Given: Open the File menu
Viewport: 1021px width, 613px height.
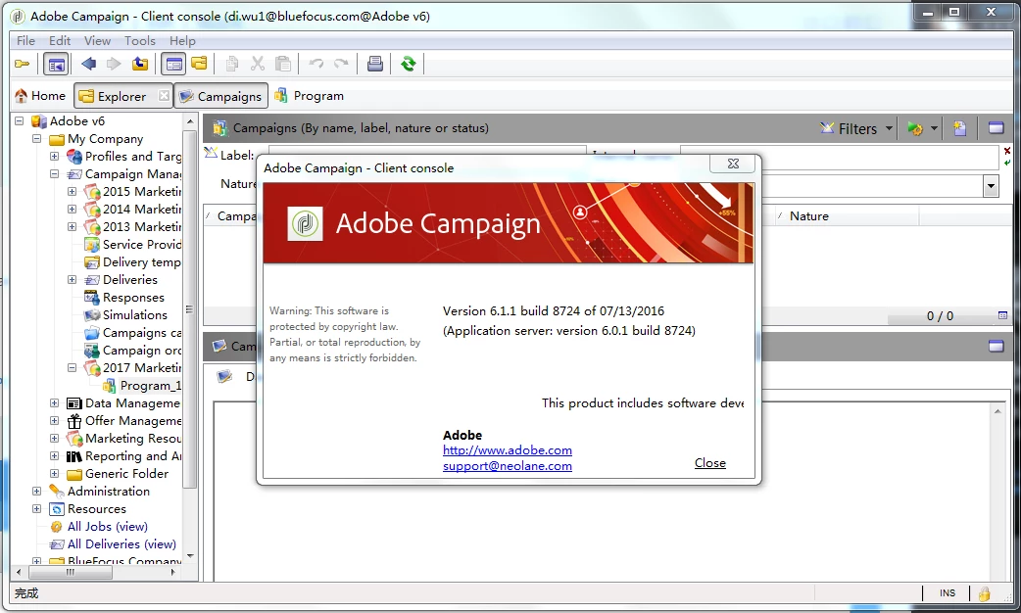Looking at the screenshot, I should point(26,40).
